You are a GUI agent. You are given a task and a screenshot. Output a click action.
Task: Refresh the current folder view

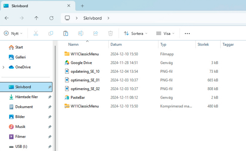pyautogui.click(x=51, y=18)
